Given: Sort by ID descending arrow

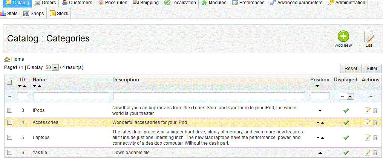Looking at the screenshot, I should (x=20, y=86).
